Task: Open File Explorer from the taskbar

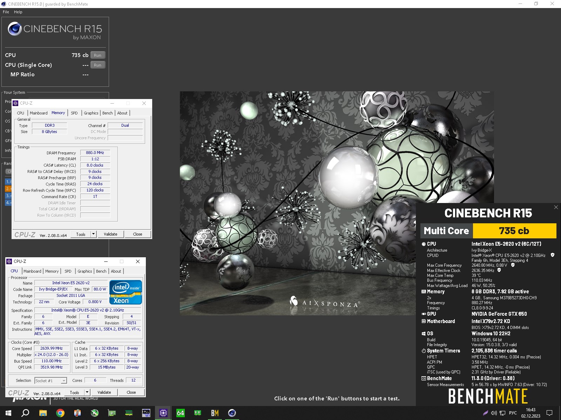Action: pyautogui.click(x=43, y=413)
